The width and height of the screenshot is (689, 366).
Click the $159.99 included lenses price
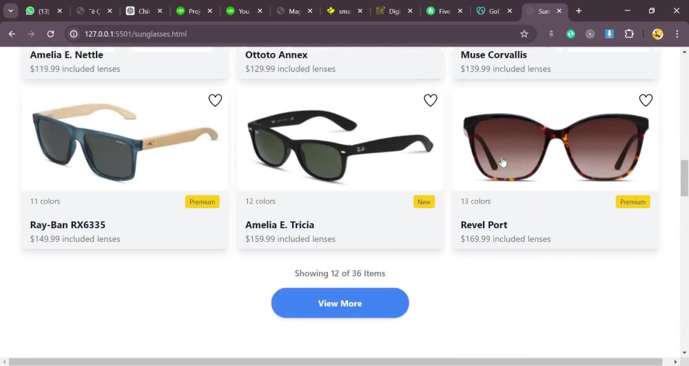290,239
